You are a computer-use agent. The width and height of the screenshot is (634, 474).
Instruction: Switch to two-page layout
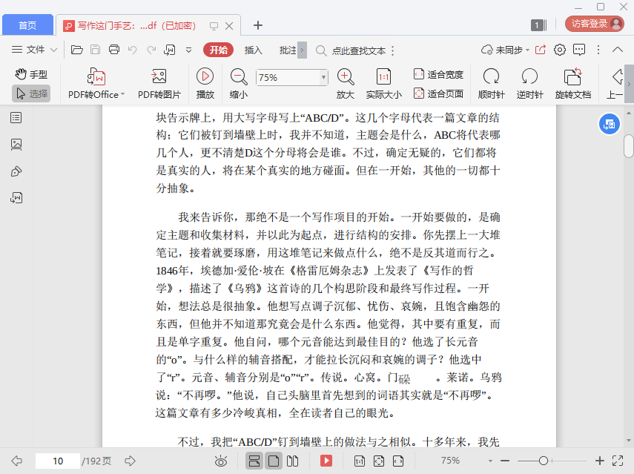pos(292,461)
